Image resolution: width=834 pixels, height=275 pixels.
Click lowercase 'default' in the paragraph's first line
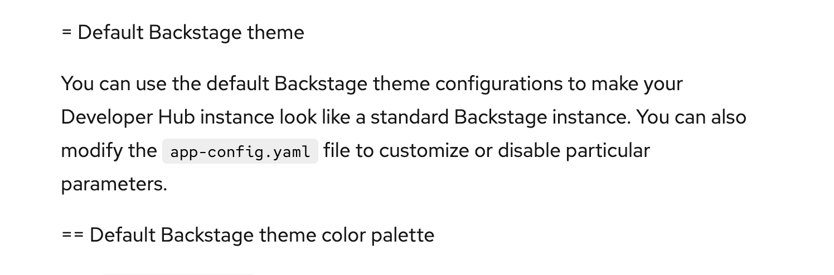click(x=237, y=84)
